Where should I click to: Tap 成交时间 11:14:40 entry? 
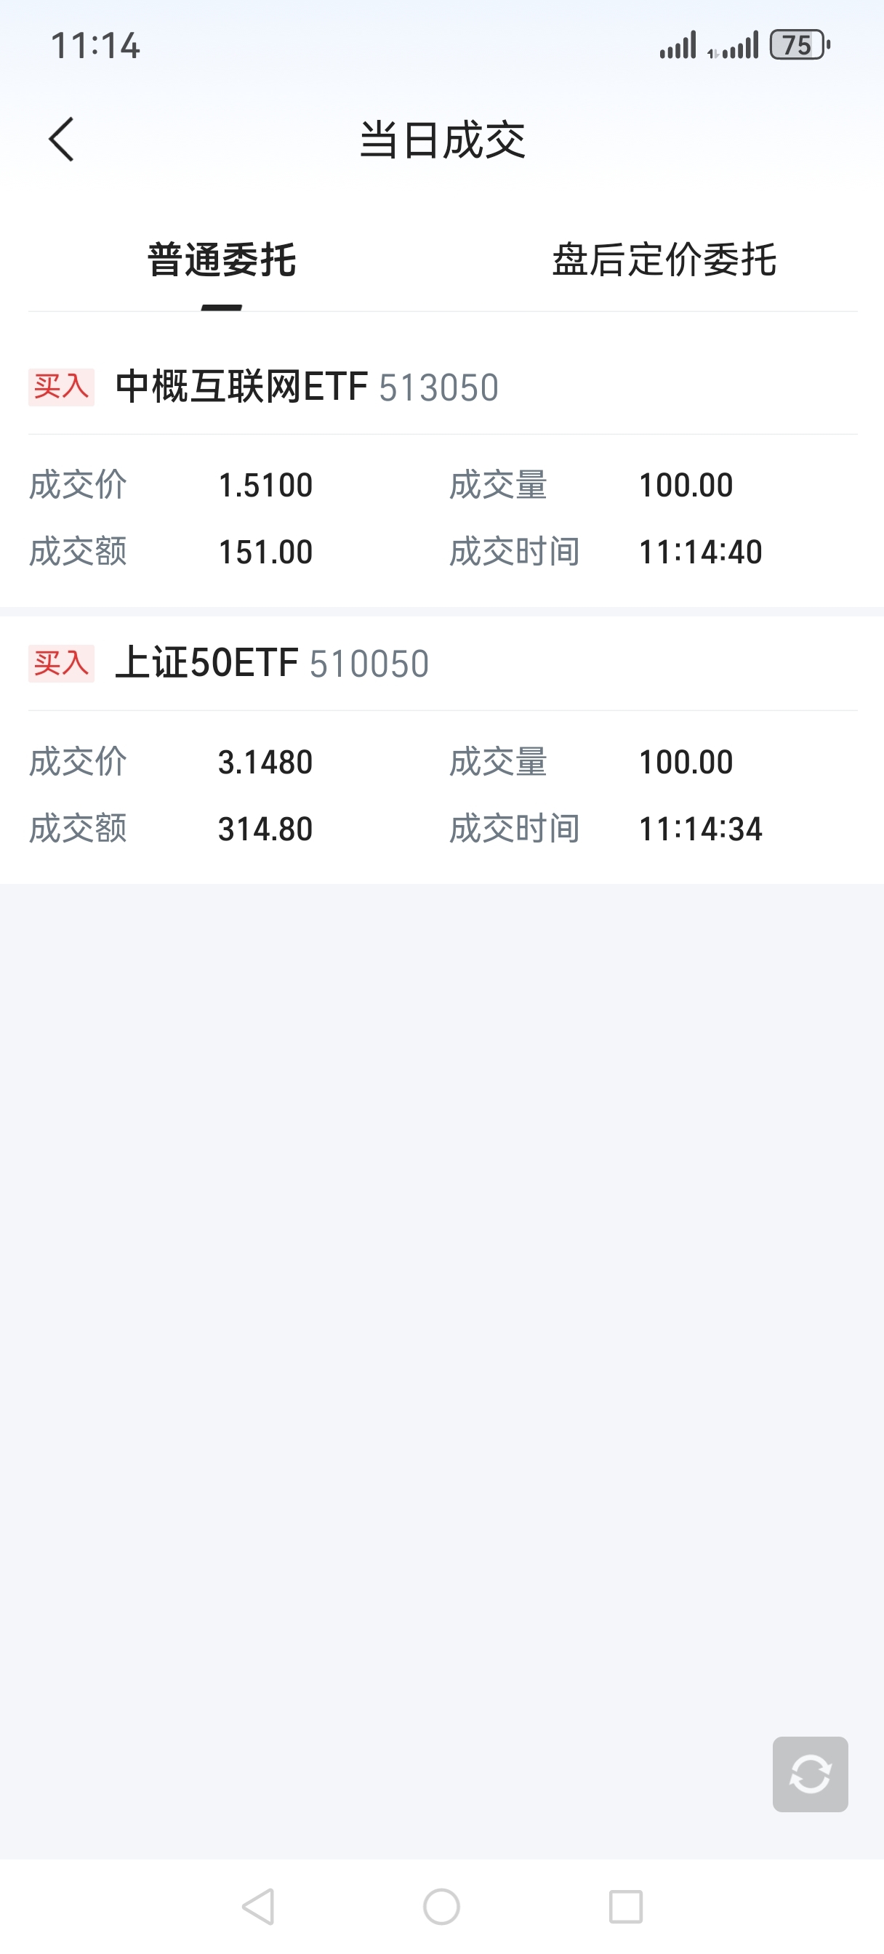(700, 552)
